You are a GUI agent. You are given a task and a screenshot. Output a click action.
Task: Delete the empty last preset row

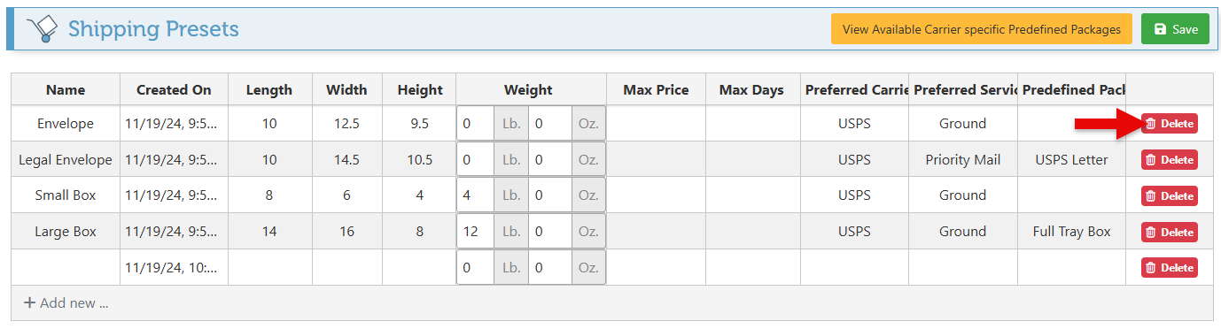(1170, 267)
